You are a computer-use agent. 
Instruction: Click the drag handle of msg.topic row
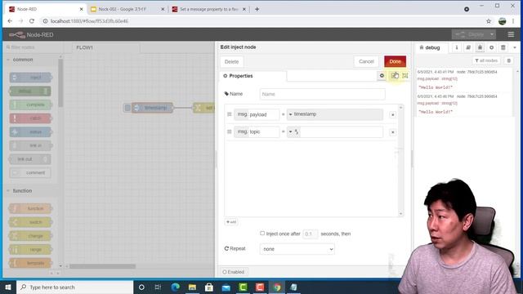pos(229,131)
